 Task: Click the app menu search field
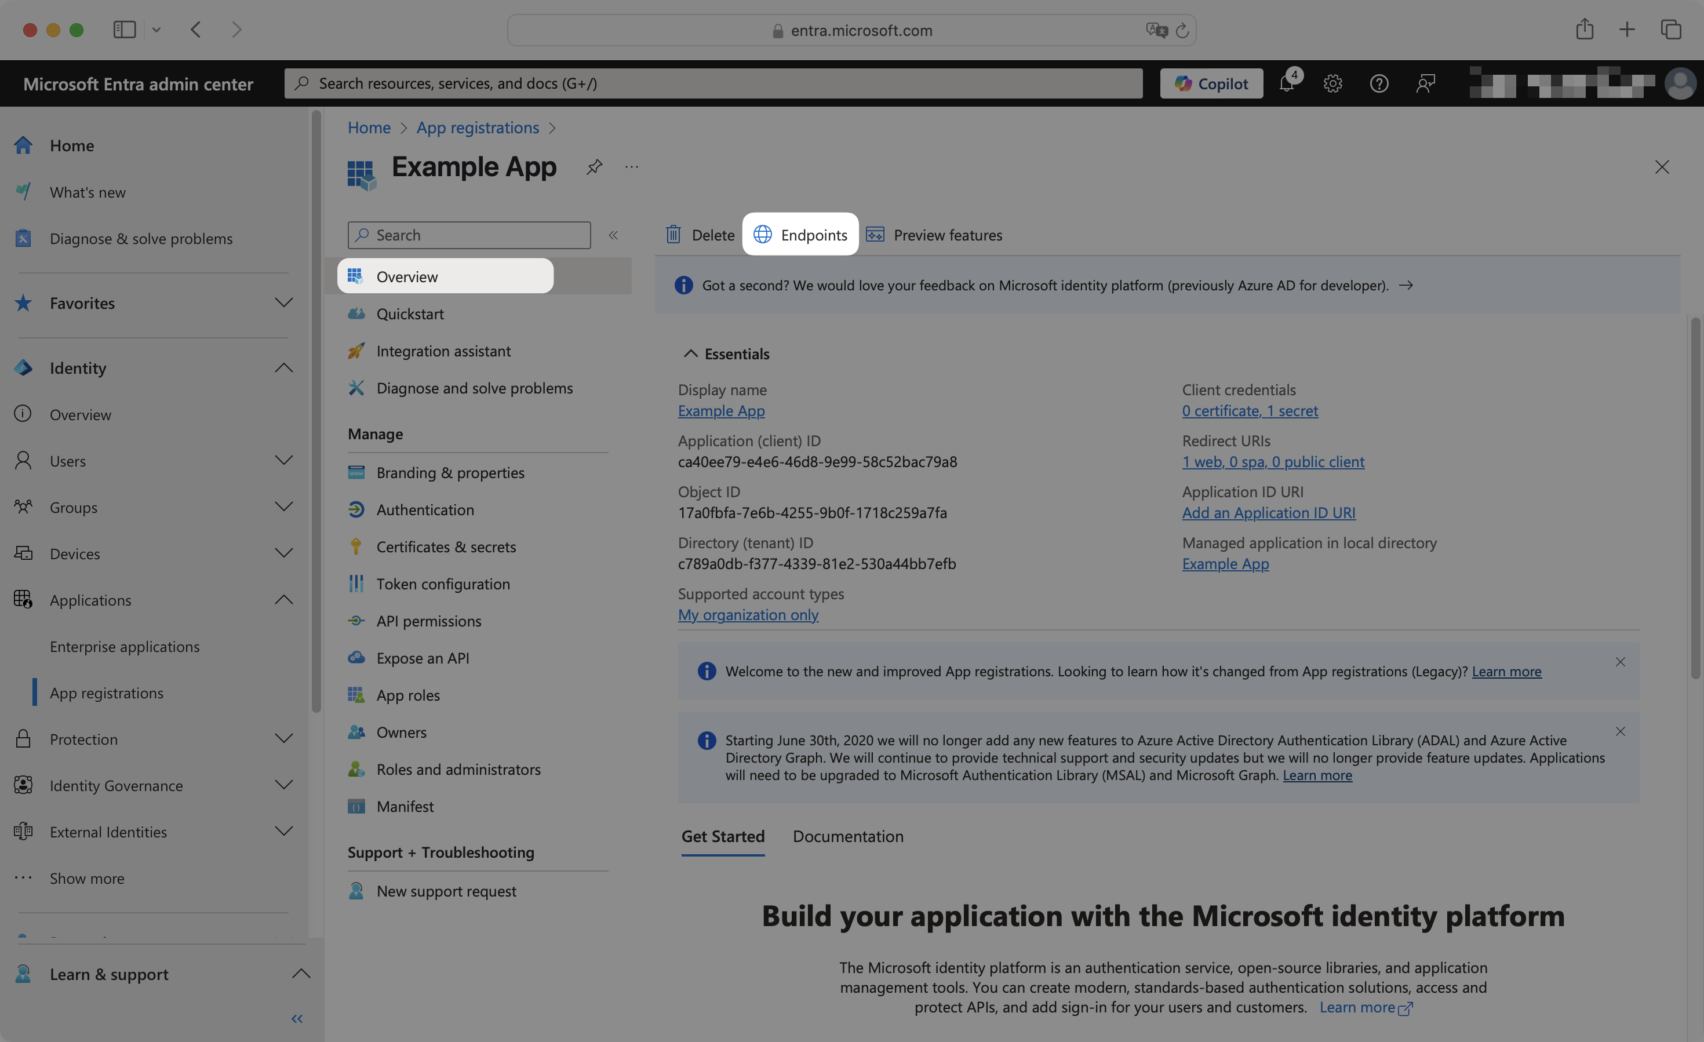(x=469, y=234)
